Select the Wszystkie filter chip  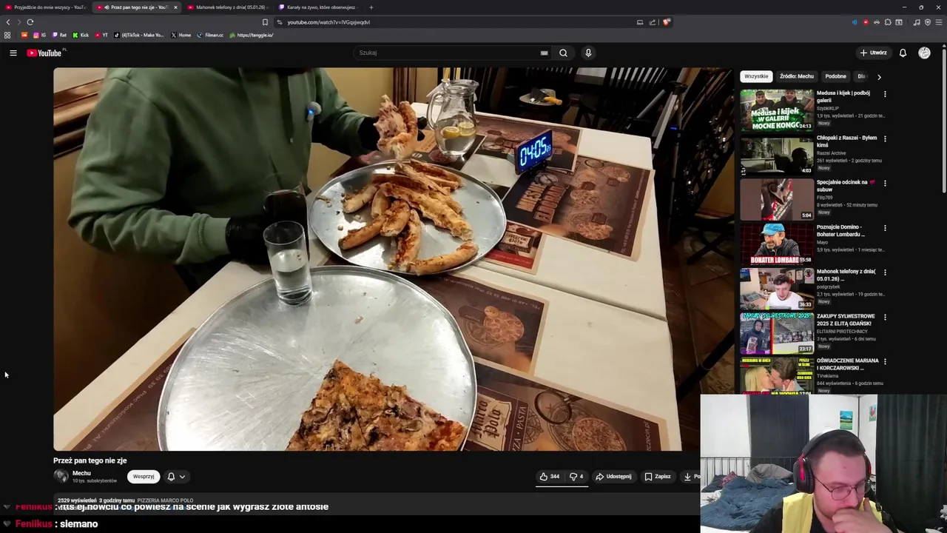tap(756, 76)
